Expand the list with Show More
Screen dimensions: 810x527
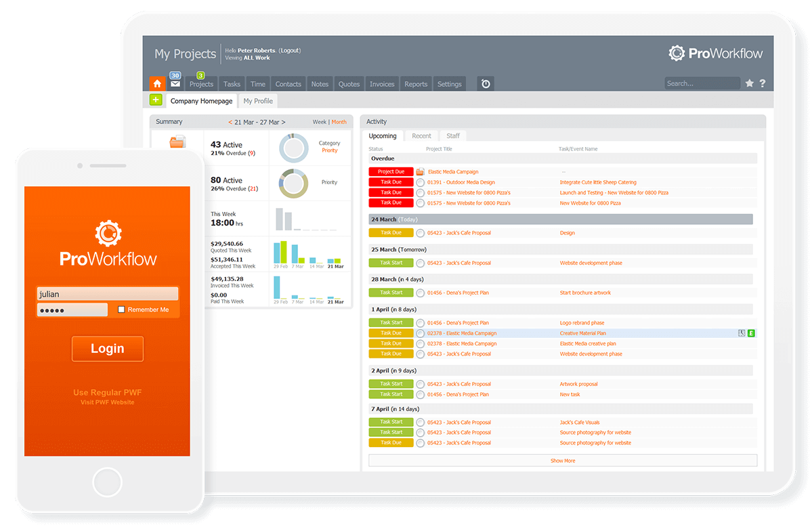(562, 461)
